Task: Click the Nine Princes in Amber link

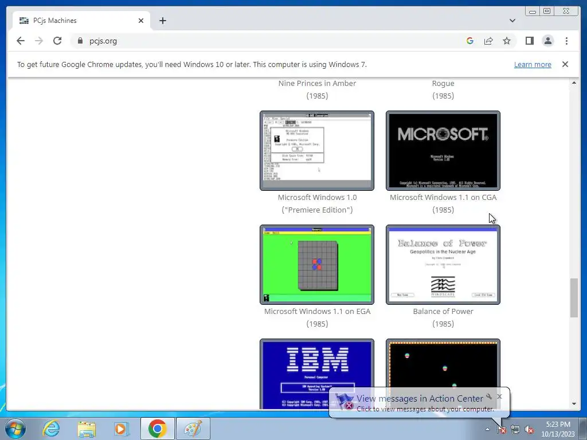Action: (x=317, y=84)
